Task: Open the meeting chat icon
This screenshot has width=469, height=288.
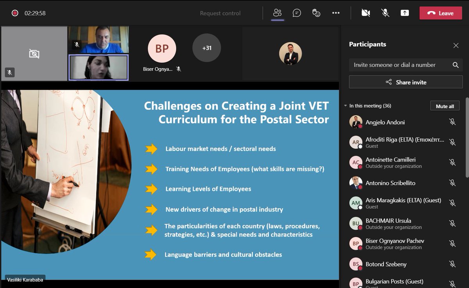Action: pos(297,13)
